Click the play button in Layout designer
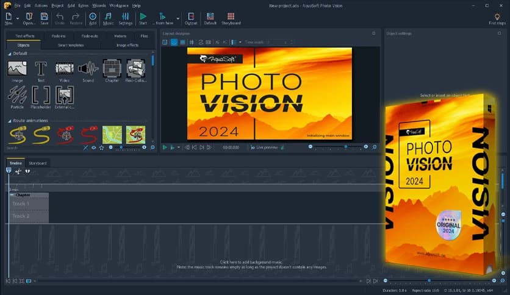 pyautogui.click(x=165, y=147)
